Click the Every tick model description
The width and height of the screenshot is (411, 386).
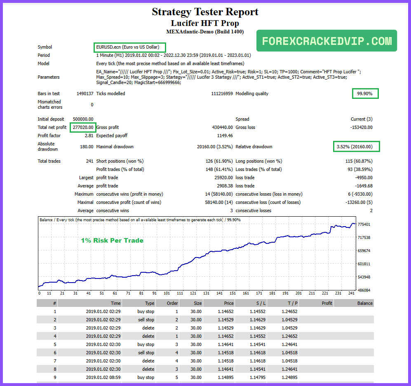click(x=170, y=63)
